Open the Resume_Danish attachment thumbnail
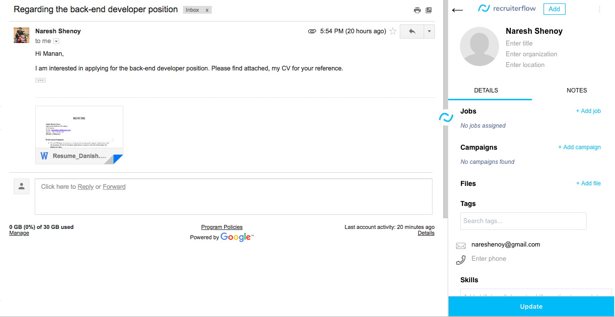Viewport: 615px width, 317px height. (x=79, y=135)
